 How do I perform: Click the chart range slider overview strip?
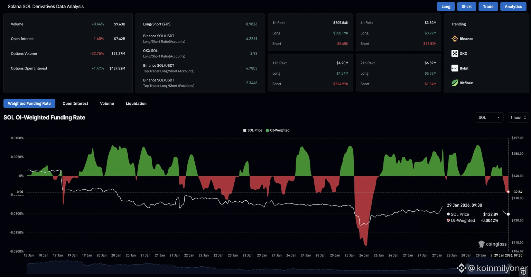[x=267, y=267]
